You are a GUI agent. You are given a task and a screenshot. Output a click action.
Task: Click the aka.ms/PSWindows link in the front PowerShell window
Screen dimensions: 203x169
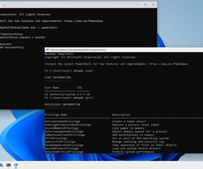[x=169, y=64]
